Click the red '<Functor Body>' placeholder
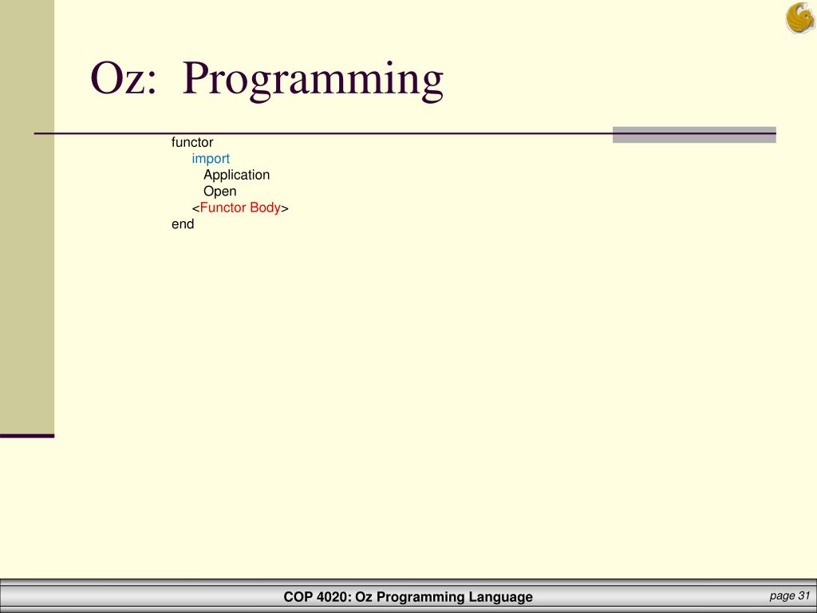Image resolution: width=817 pixels, height=613 pixels. tap(240, 208)
